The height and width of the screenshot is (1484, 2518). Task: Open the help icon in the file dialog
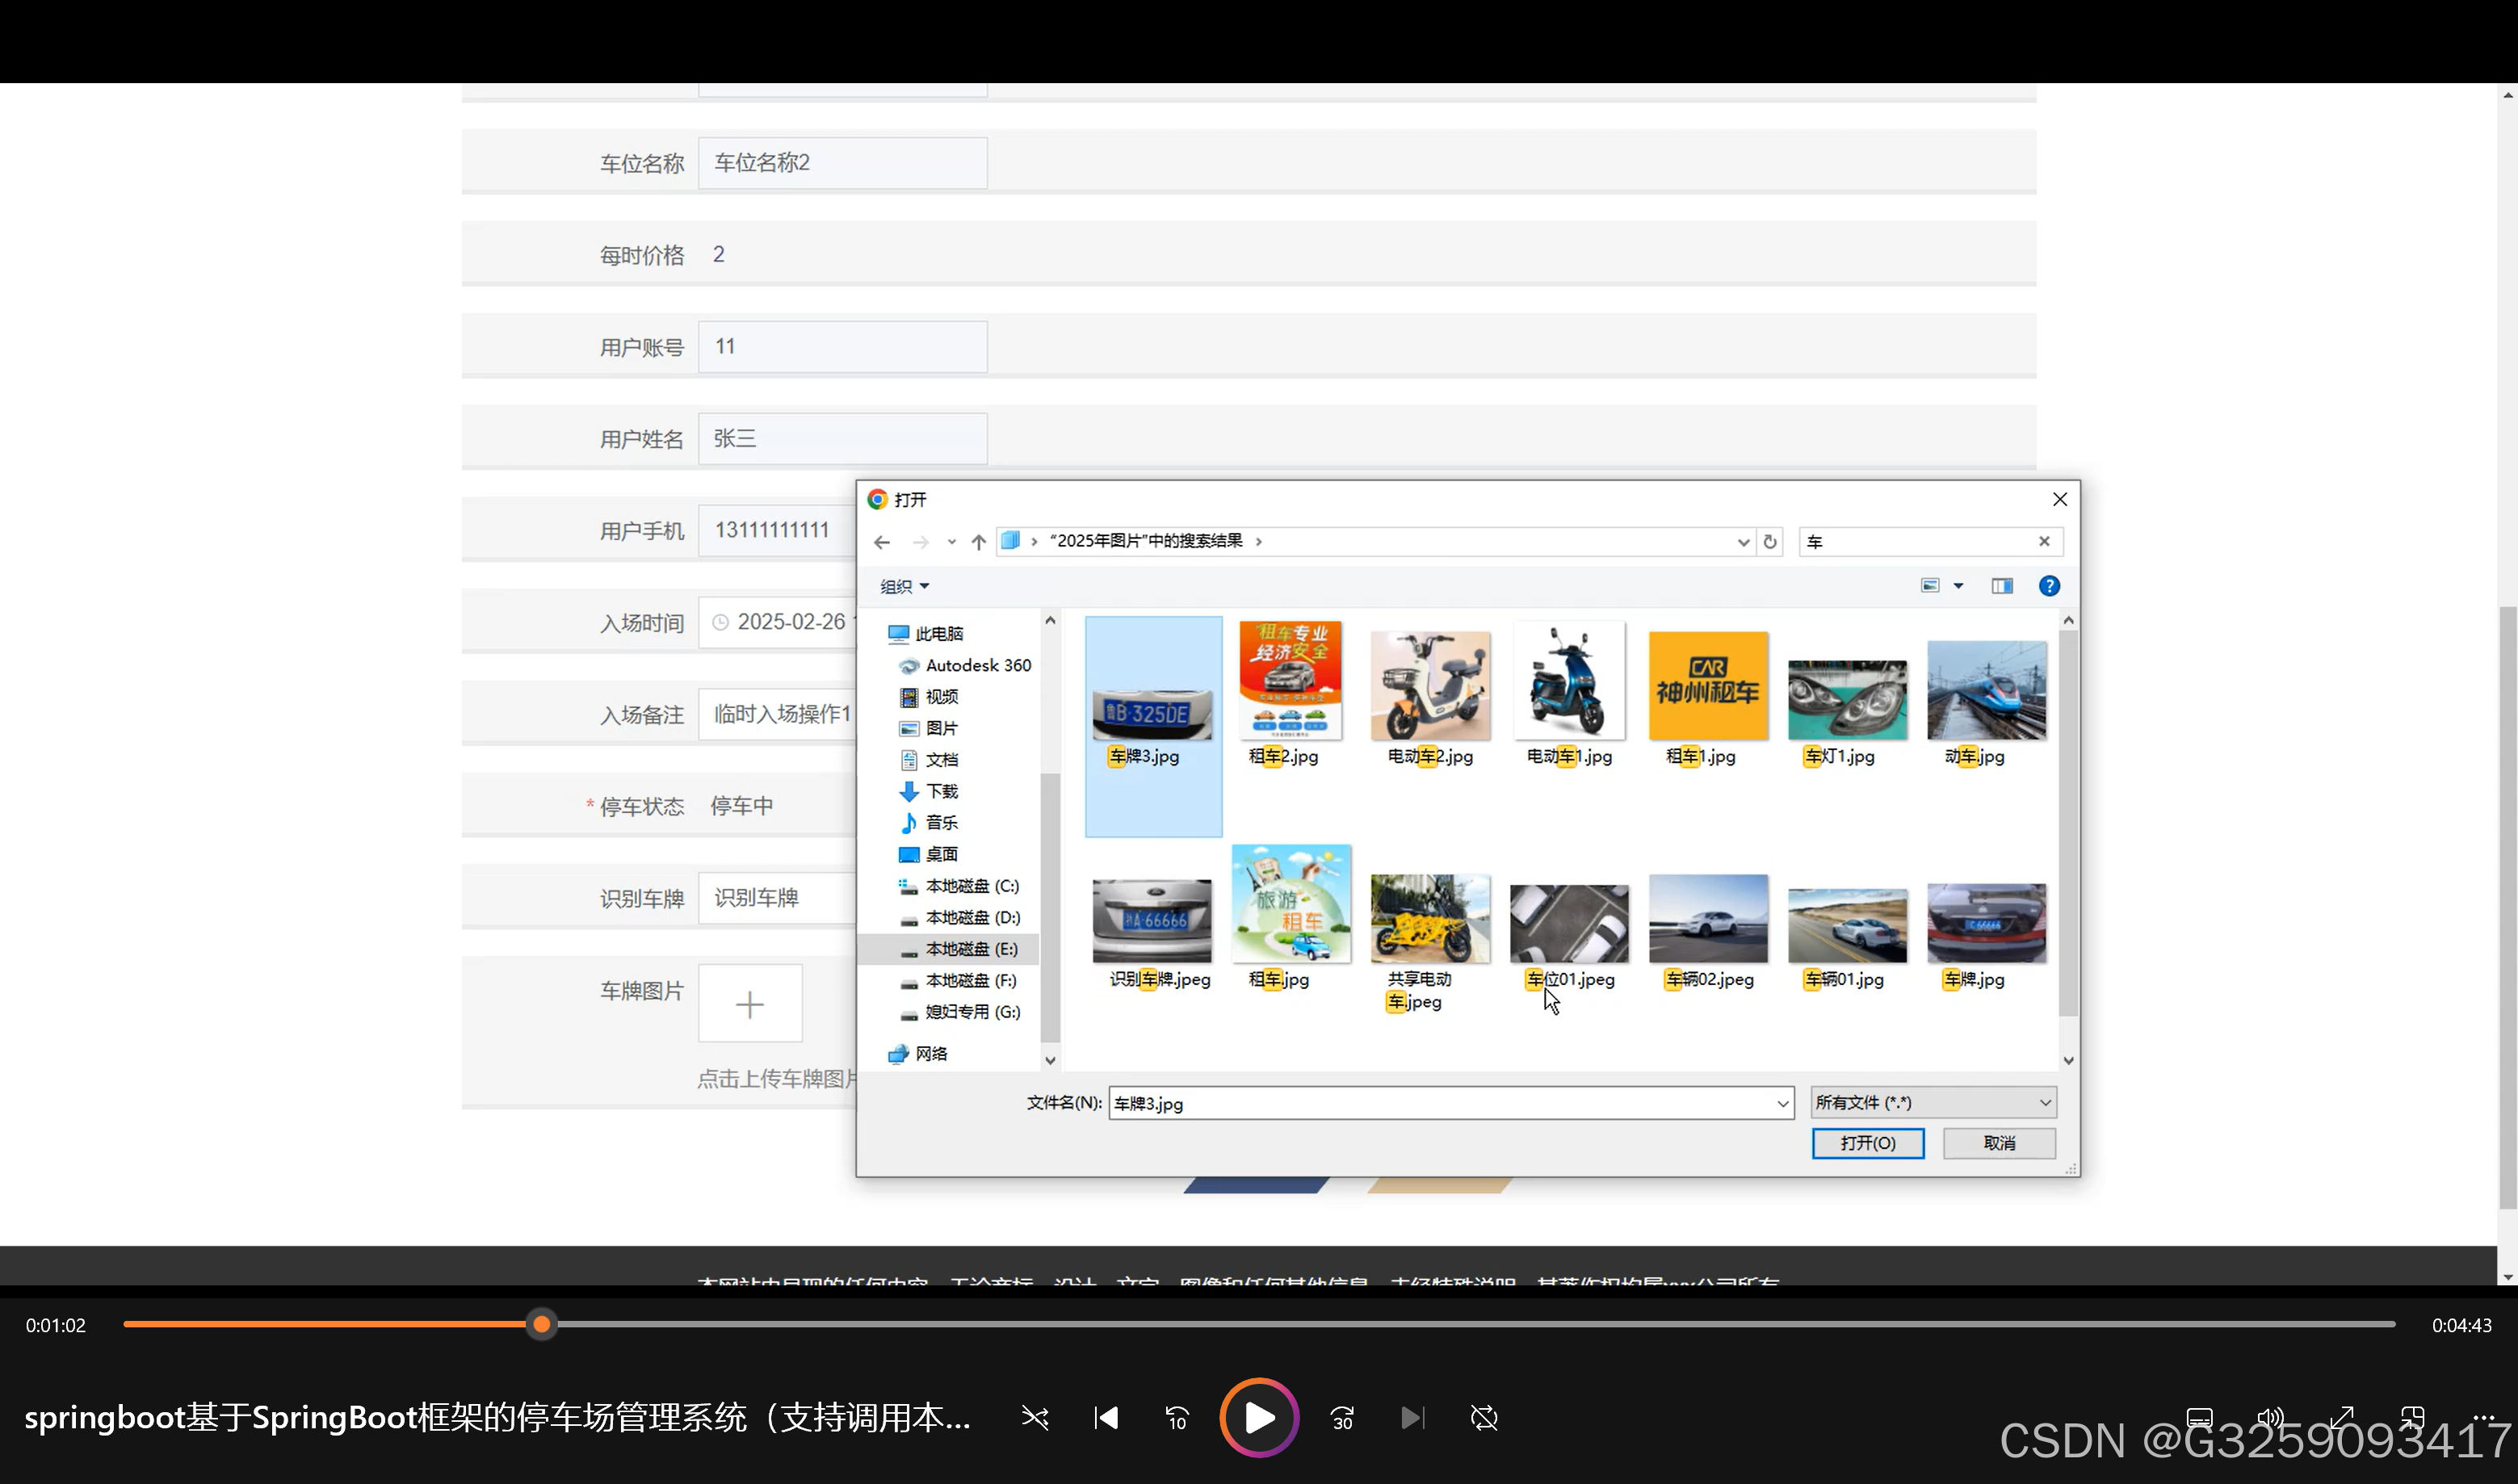[2048, 586]
